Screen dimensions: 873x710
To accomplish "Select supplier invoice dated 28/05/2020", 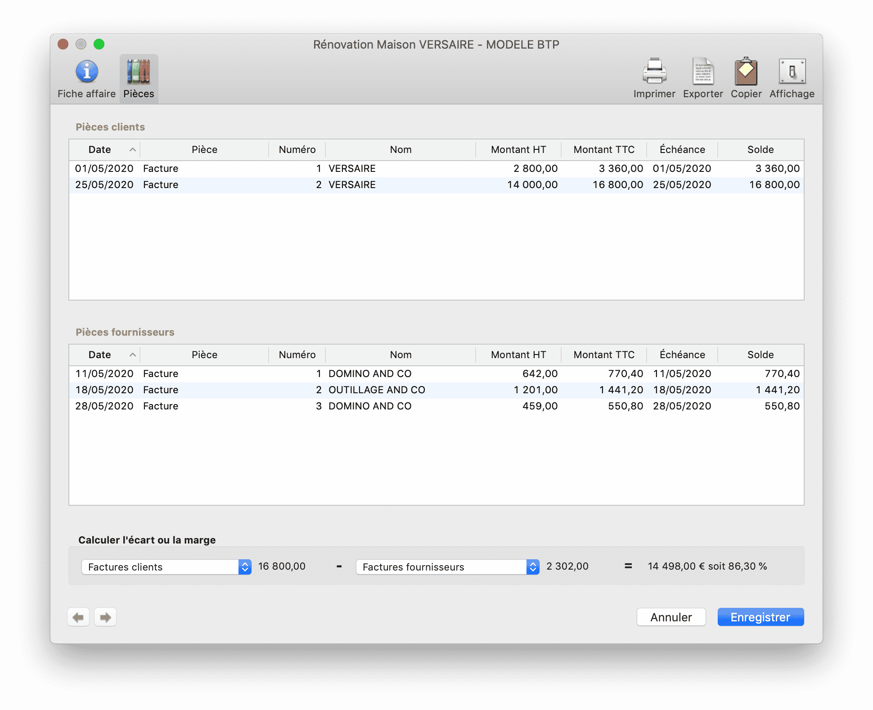I will pyautogui.click(x=436, y=406).
